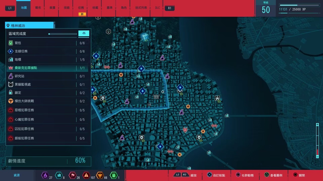Screen dimensions: 323x181
Task: Click the level number 50
Action: click(x=266, y=10)
